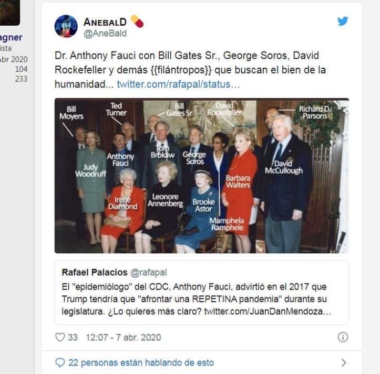Click the AnebalD display name
The image size is (380, 374).
click(x=105, y=22)
